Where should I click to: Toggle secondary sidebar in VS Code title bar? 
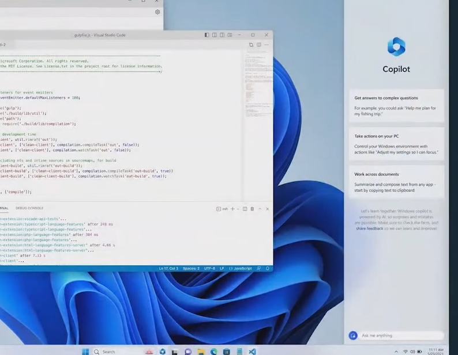point(222,35)
